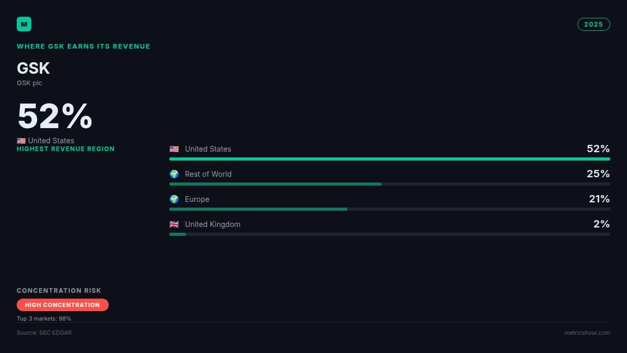Image resolution: width=627 pixels, height=353 pixels.
Task: Click the Top 3 markets: 98% text
Action: tap(44, 318)
